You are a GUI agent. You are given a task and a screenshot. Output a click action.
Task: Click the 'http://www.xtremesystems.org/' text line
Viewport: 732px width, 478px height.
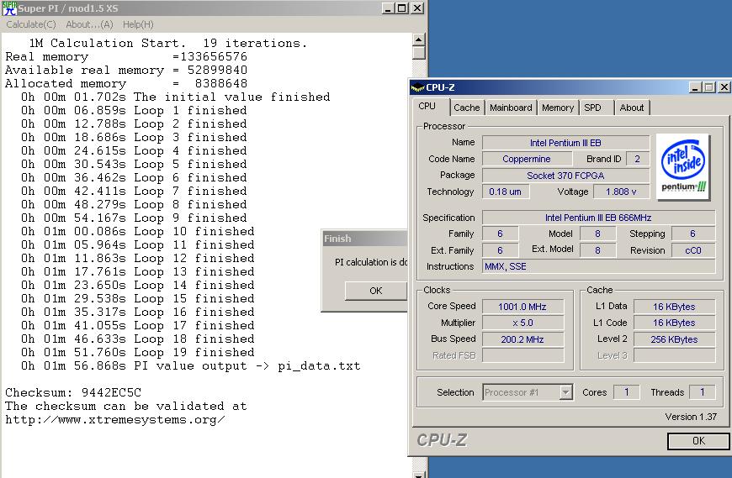click(x=114, y=420)
